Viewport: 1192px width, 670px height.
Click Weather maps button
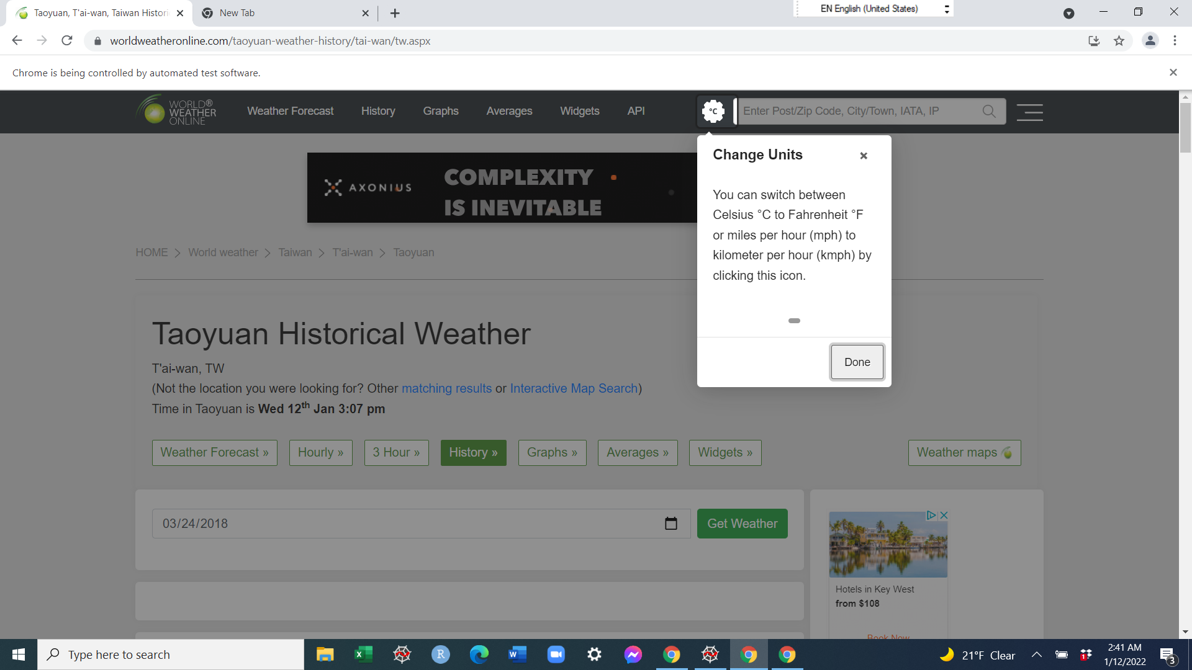tap(964, 453)
